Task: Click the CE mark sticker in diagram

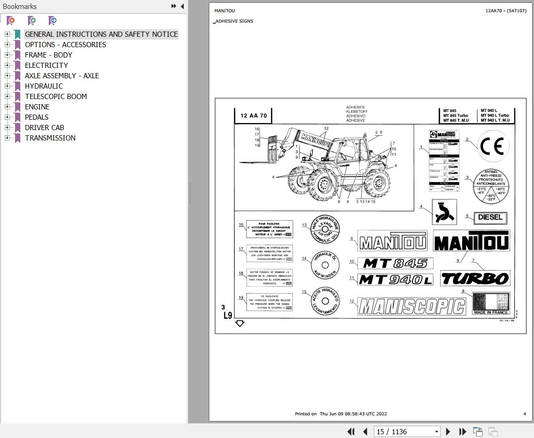Action: point(493,147)
